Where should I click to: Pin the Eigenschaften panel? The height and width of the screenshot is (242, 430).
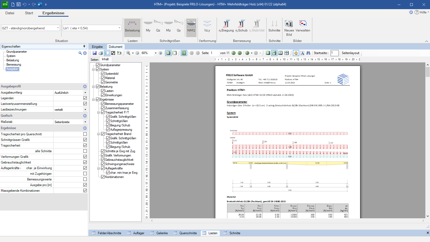pos(84,47)
